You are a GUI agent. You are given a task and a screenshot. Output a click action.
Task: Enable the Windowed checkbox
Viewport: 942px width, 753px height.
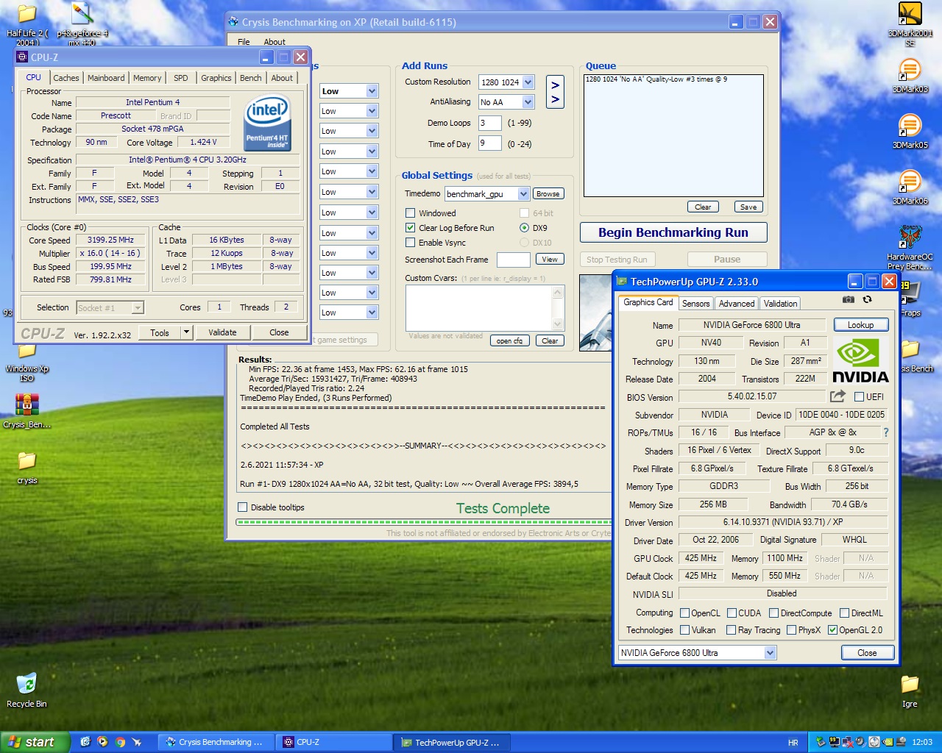tap(411, 213)
